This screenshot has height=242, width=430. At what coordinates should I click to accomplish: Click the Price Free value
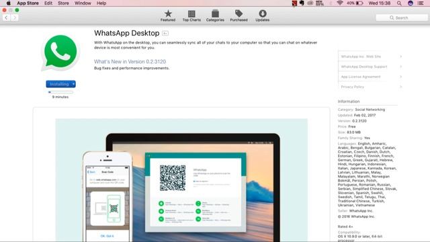[x=352, y=126]
